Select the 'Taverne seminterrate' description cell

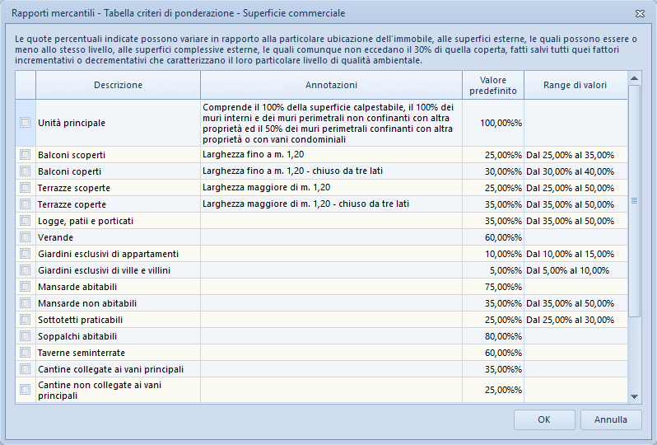tap(119, 353)
